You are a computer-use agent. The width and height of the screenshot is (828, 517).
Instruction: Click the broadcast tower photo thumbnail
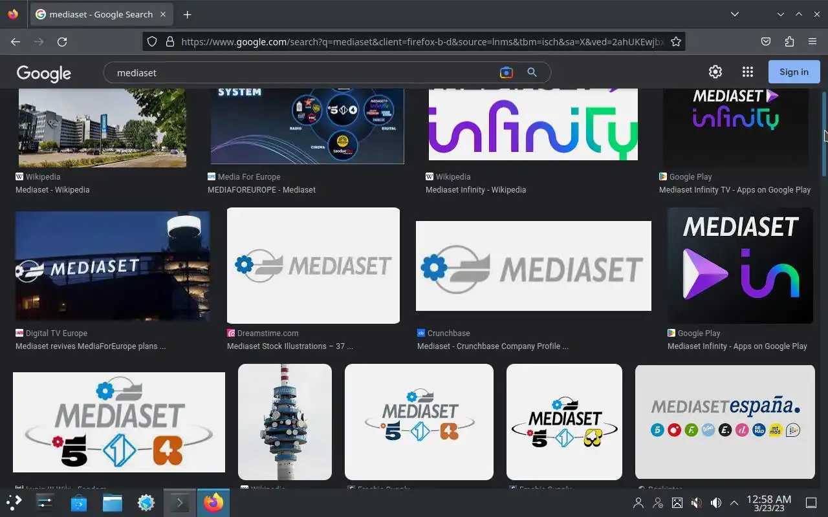(x=285, y=422)
